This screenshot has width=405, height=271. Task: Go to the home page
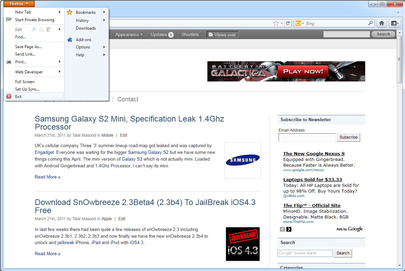pos(382,23)
